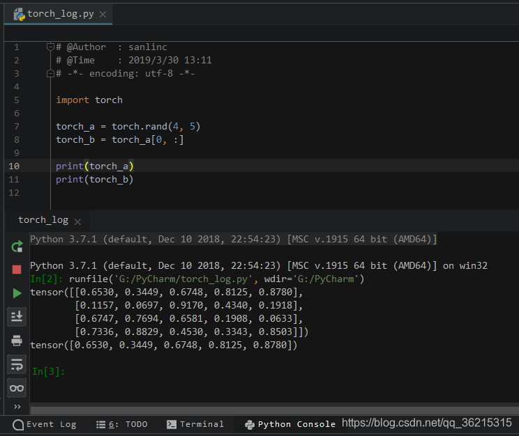Click highlighted Python 3.7.1 header line
This screenshot has height=436, width=519.
(x=234, y=240)
